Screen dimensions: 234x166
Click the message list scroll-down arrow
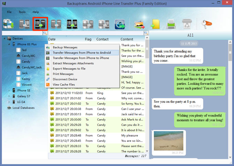click(x=147, y=151)
